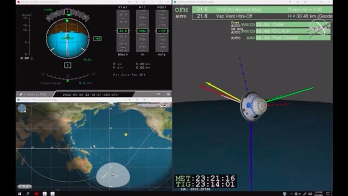Viewport: 348px width, 196px height.
Task: Click the MET timer readout
Action: pyautogui.click(x=205, y=178)
